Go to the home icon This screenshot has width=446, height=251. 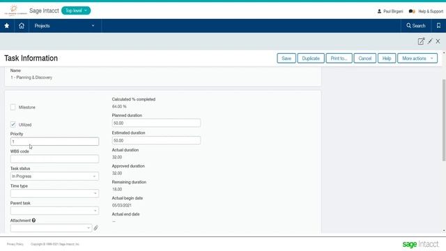tap(22, 26)
